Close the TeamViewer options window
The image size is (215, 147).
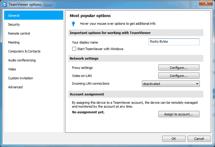pyautogui.click(x=206, y=3)
